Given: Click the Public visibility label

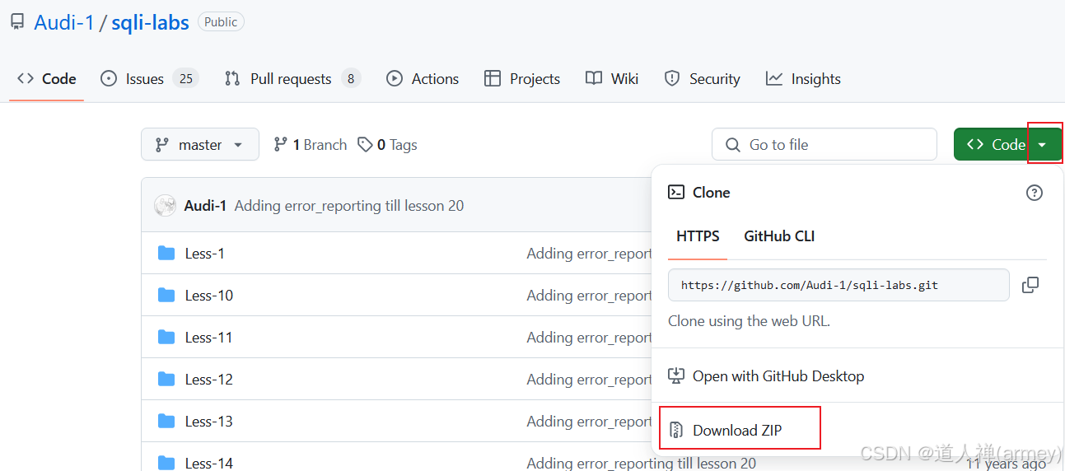Looking at the screenshot, I should (221, 22).
